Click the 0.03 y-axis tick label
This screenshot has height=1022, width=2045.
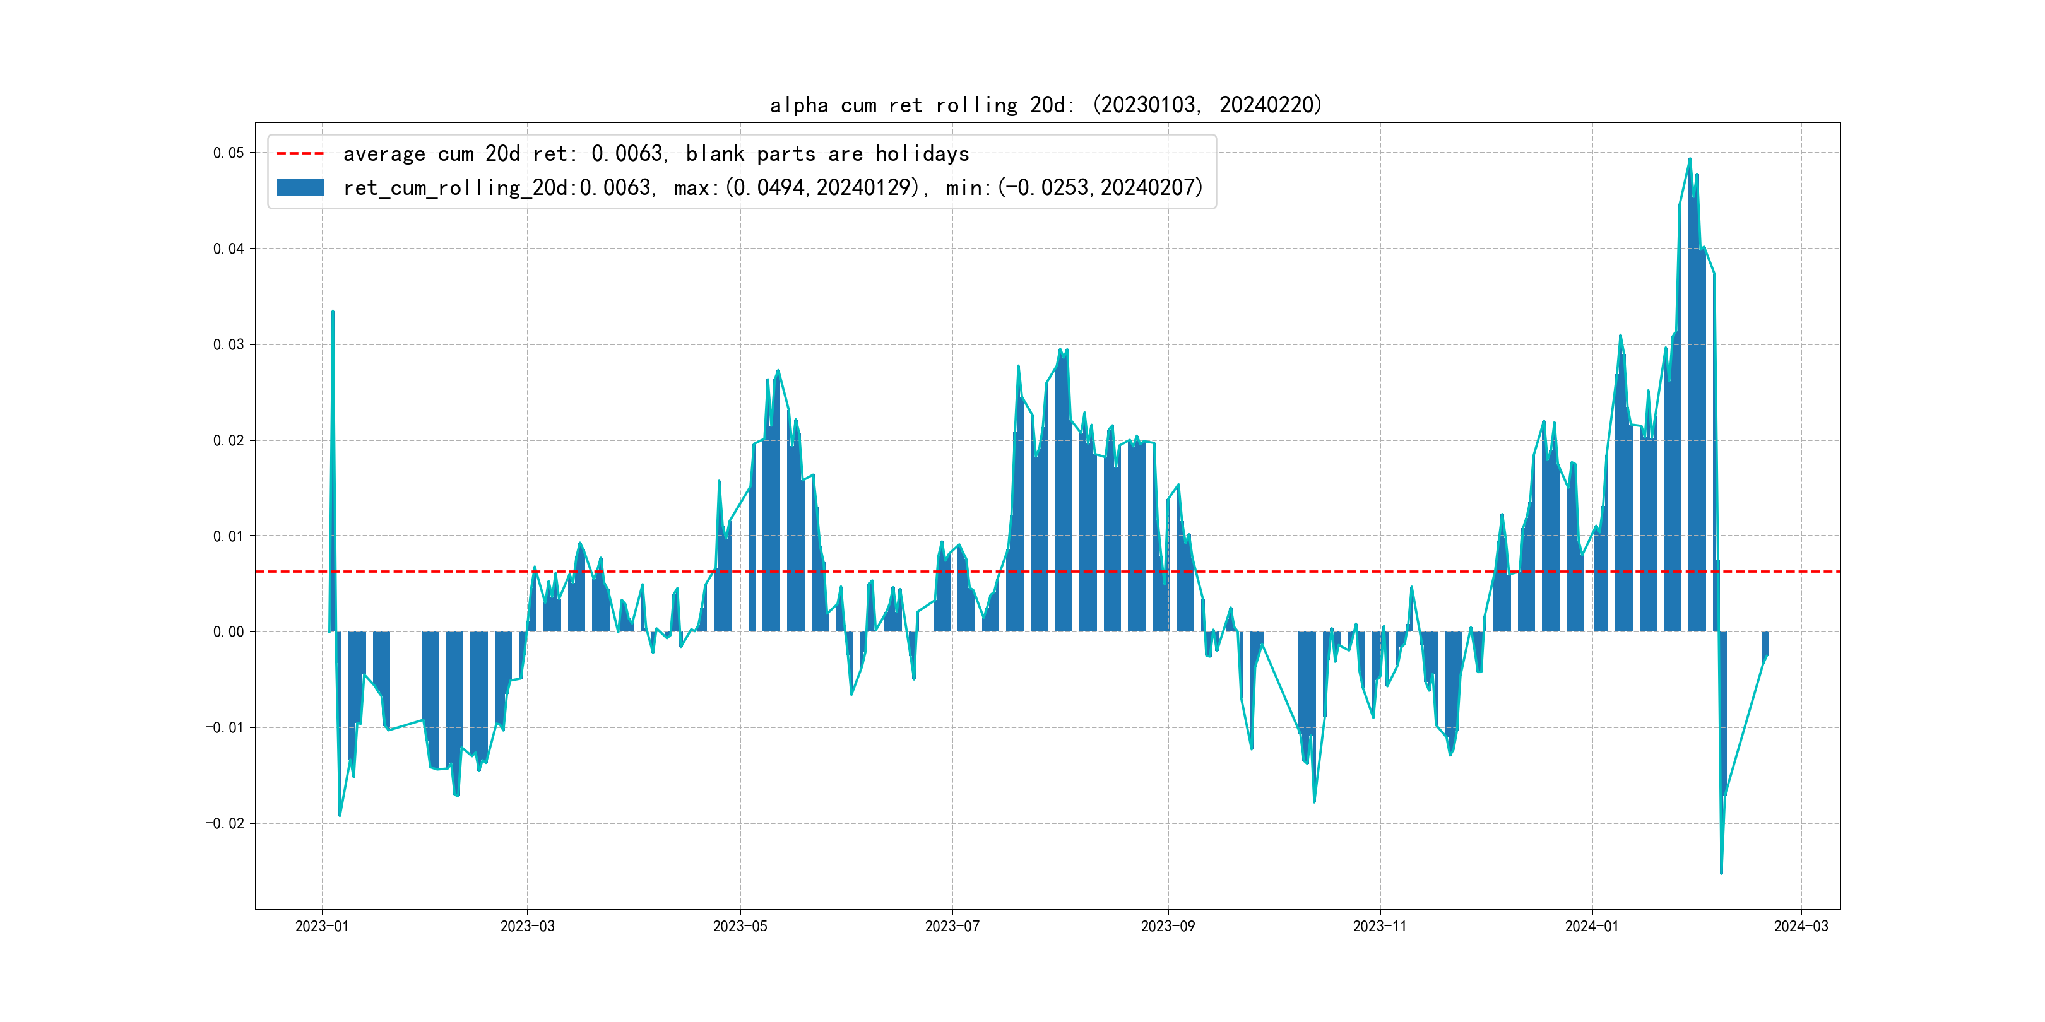(228, 344)
